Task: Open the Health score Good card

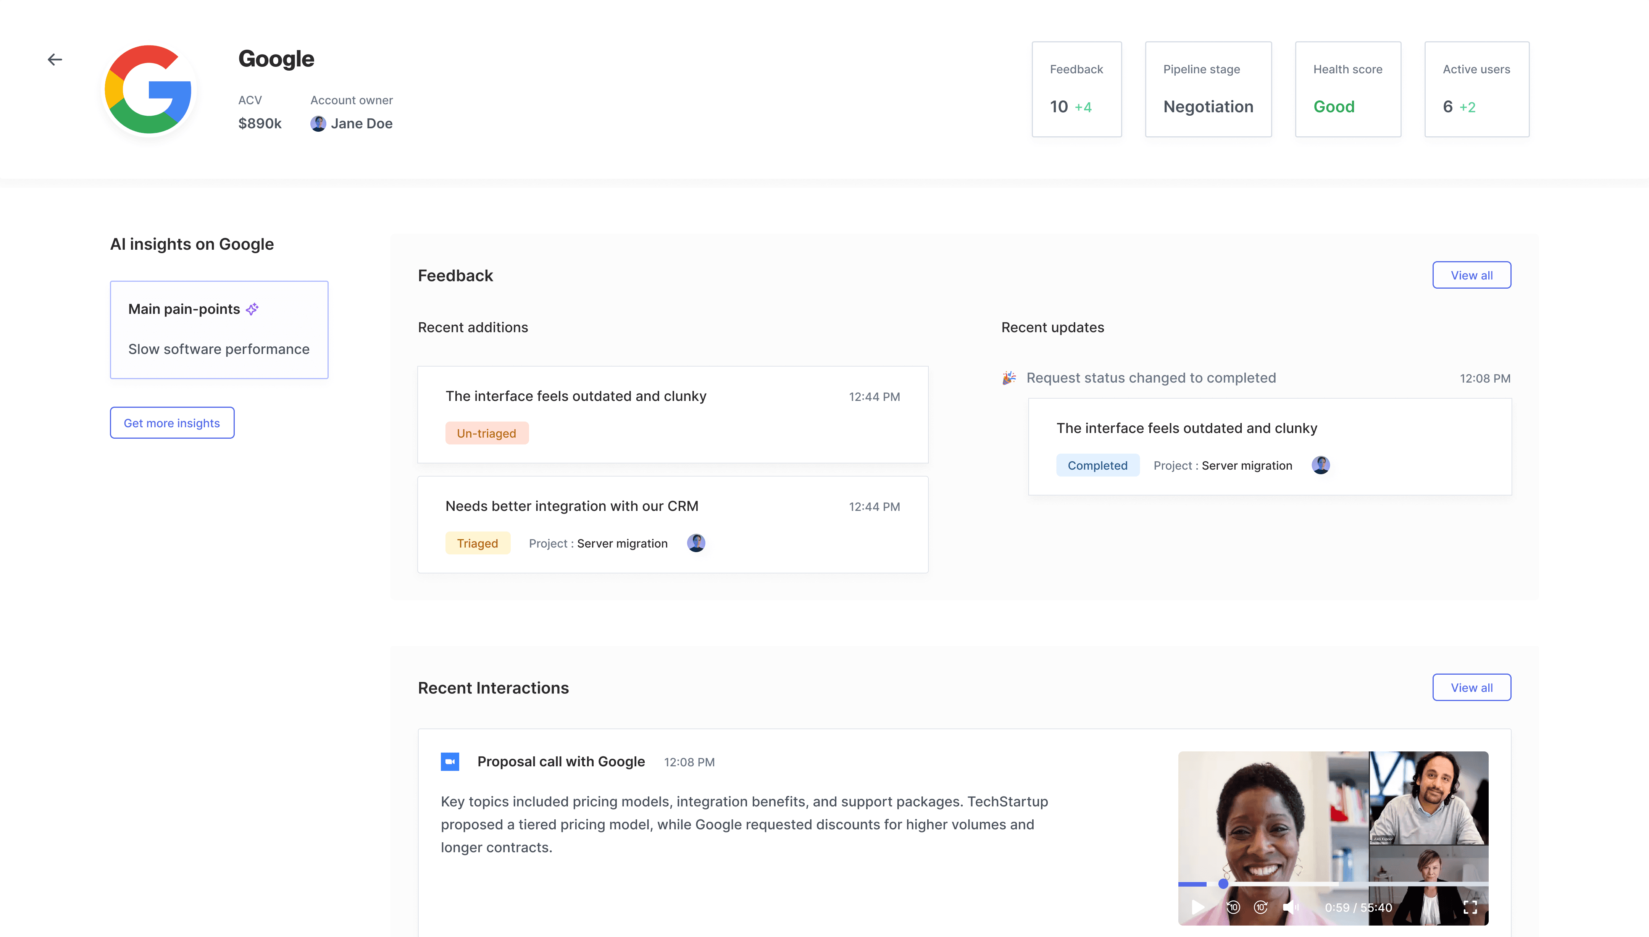Action: (x=1348, y=89)
